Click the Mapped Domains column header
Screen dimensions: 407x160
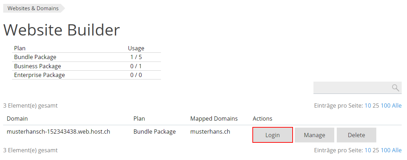pos(214,119)
